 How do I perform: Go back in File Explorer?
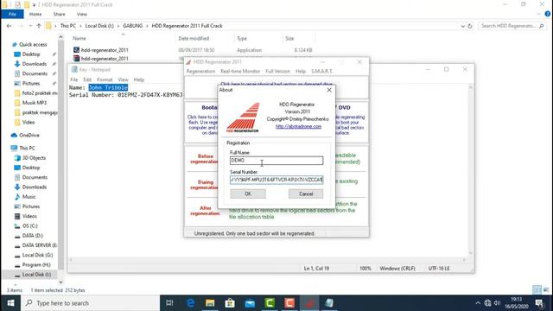(x=9, y=26)
